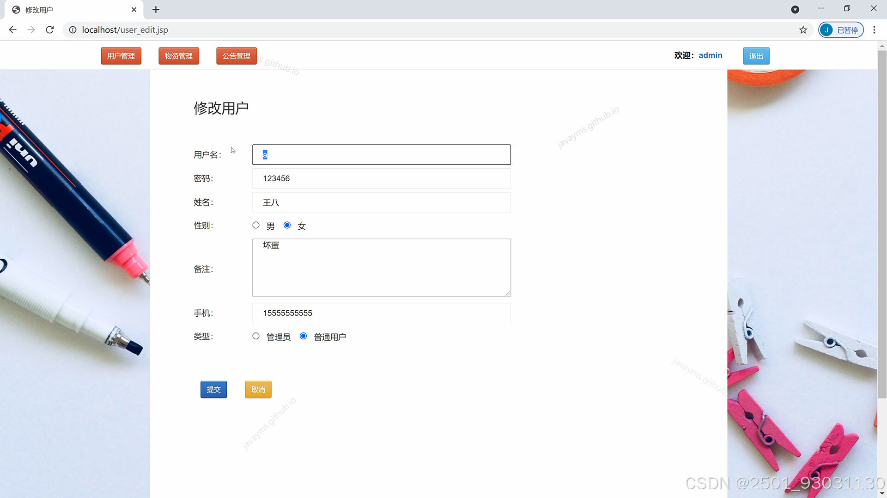The width and height of the screenshot is (887, 498).
Task: Open the 物资管理 menu
Action: click(179, 56)
